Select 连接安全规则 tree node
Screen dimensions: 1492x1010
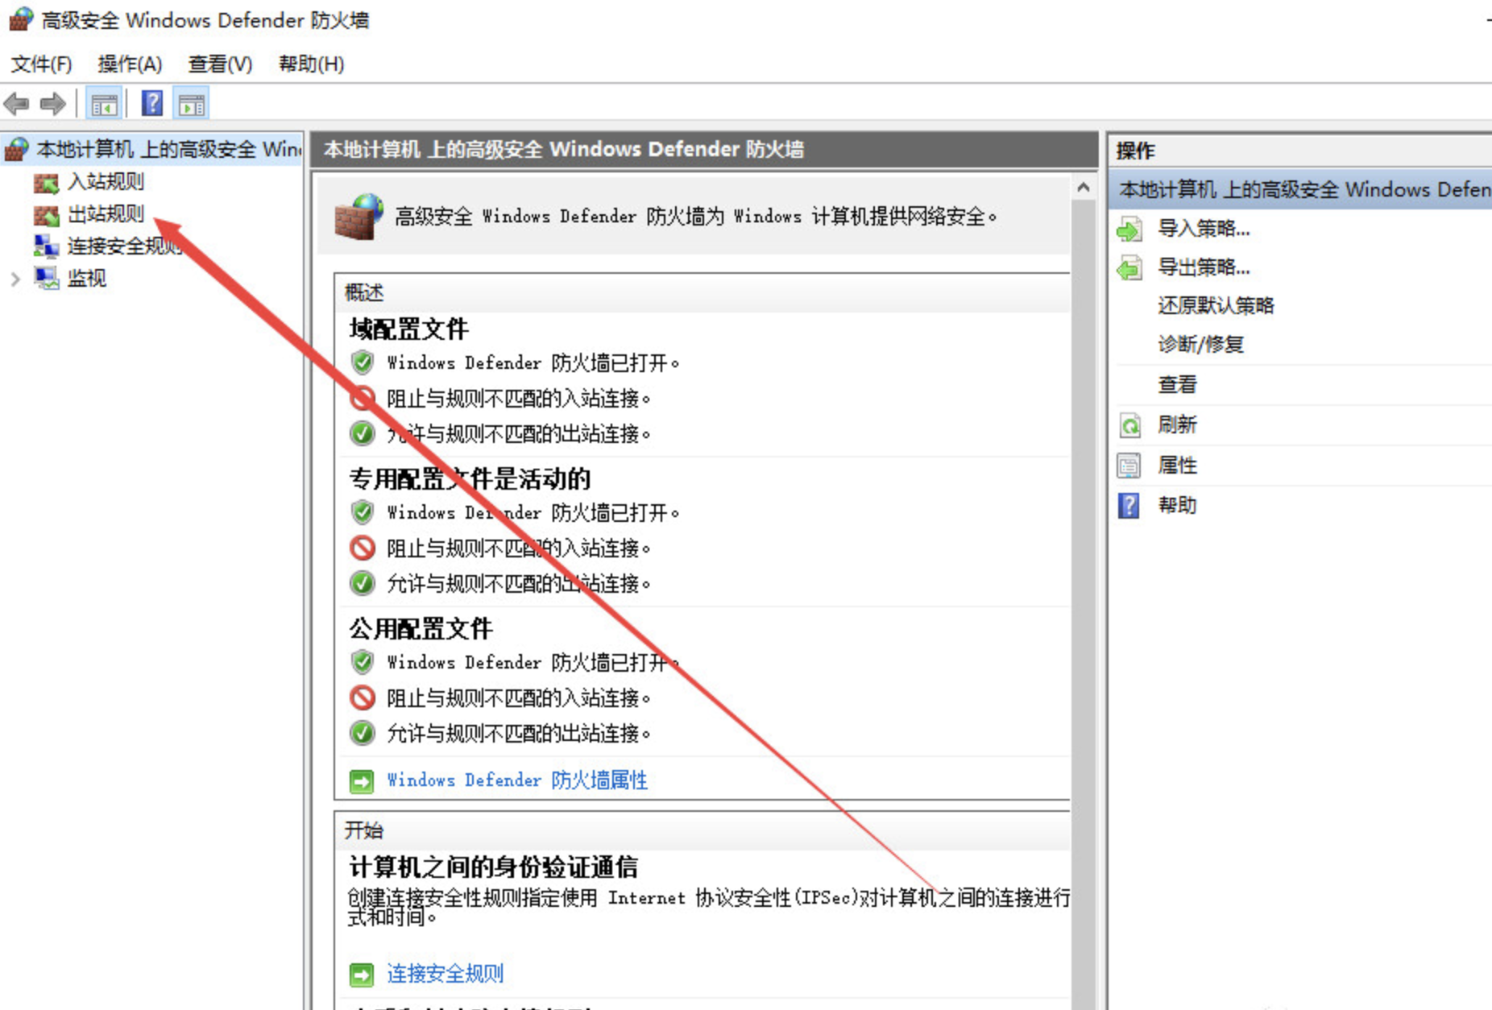point(124,246)
